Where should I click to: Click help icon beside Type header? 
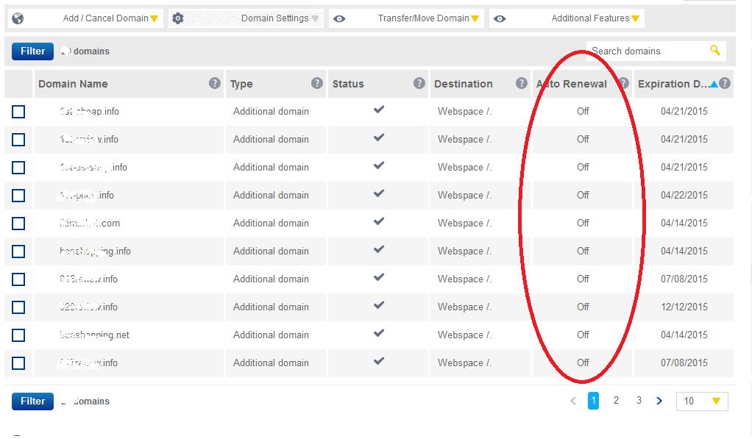coord(317,83)
